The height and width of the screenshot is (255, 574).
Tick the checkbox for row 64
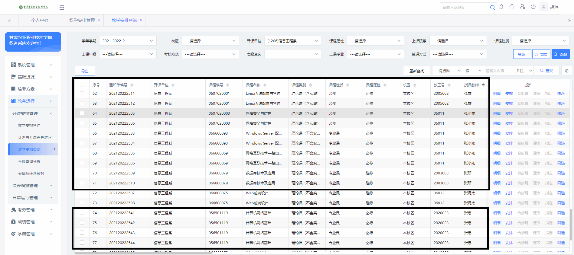pyautogui.click(x=82, y=113)
